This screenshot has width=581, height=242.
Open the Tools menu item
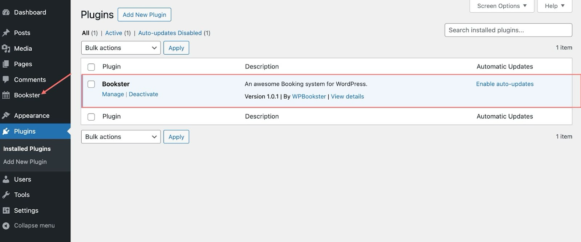click(22, 195)
